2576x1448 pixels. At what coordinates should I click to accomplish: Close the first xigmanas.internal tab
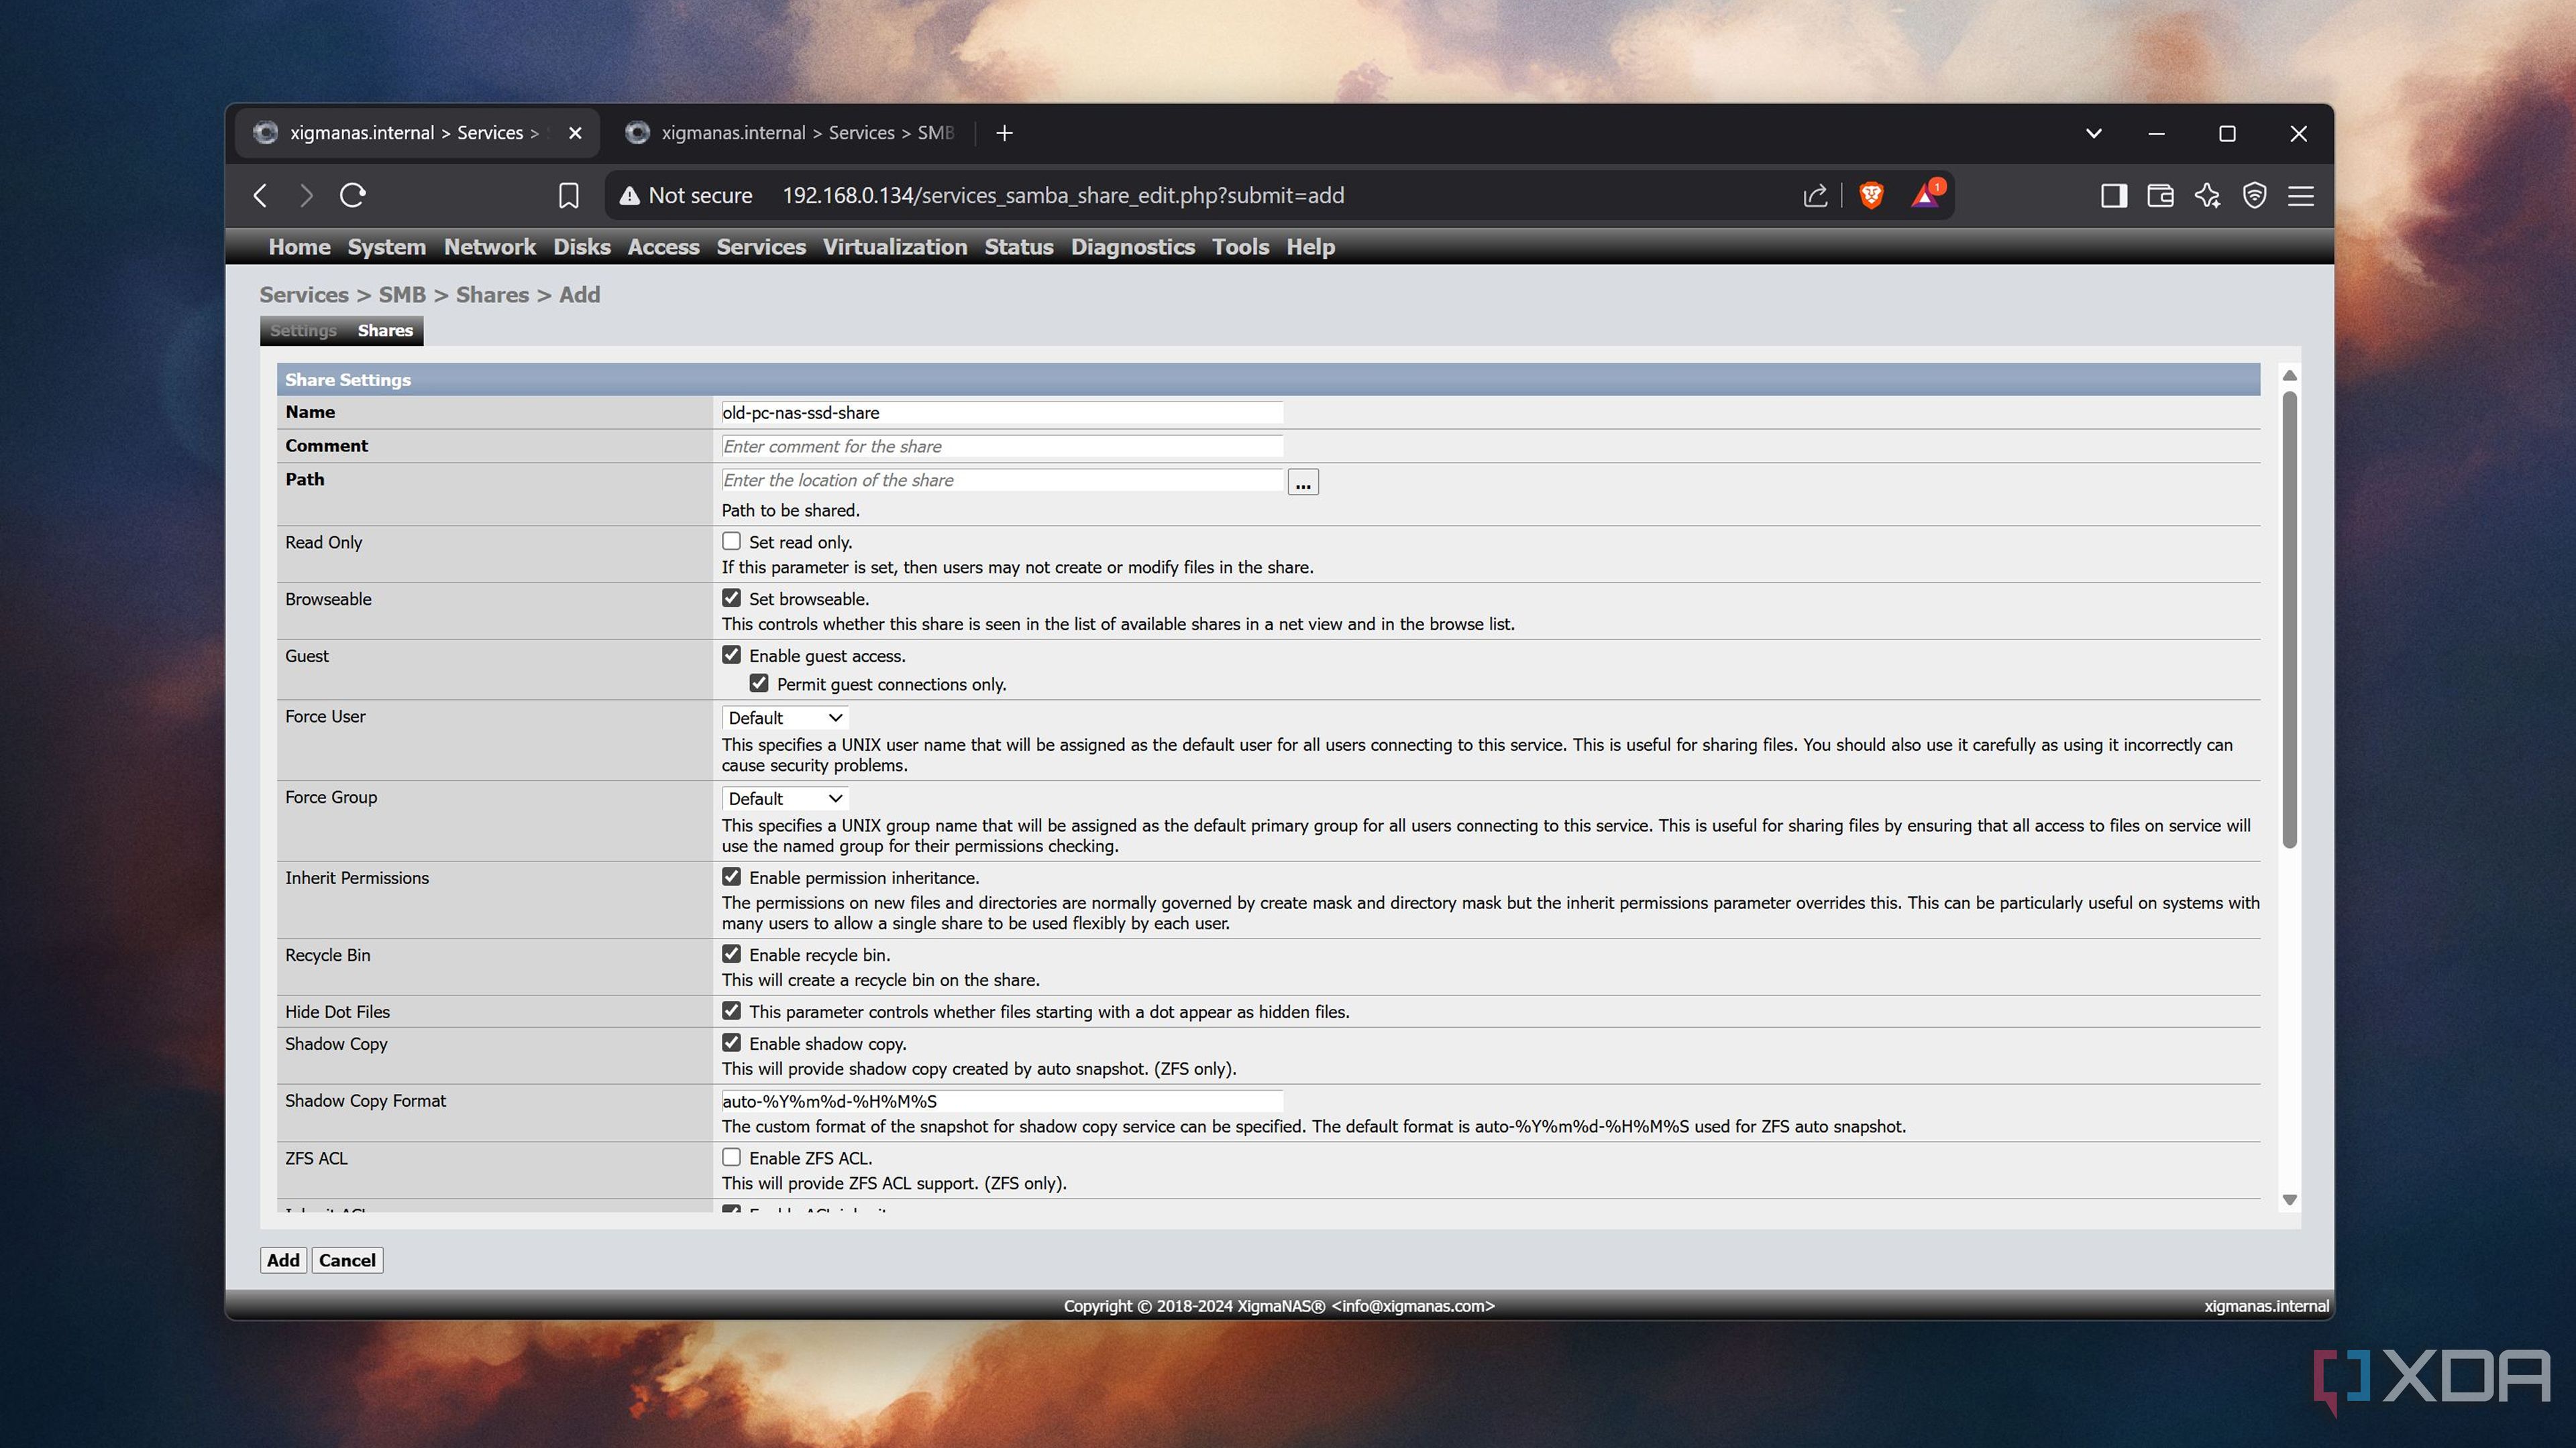(575, 133)
